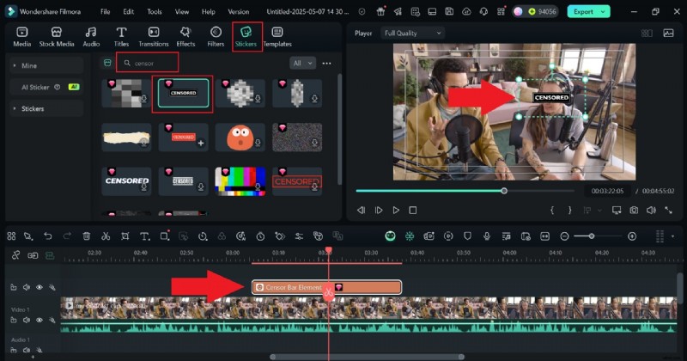This screenshot has width=687, height=361.
Task: Open the Version menu
Action: coord(239,12)
